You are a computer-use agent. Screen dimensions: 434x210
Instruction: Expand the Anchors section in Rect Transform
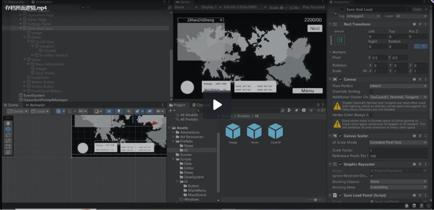(x=331, y=52)
